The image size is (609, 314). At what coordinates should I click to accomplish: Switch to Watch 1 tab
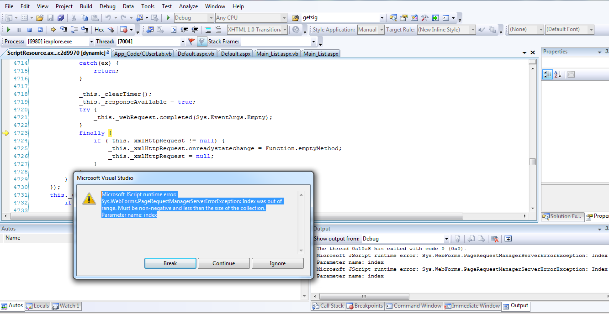[65, 306]
